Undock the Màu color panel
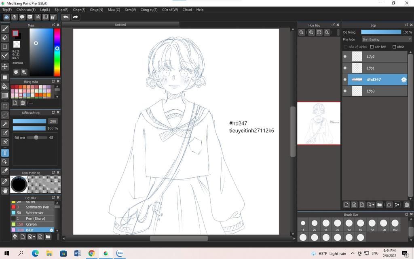Image resolution: width=414 pixels, height=259 pixels. click(x=53, y=25)
